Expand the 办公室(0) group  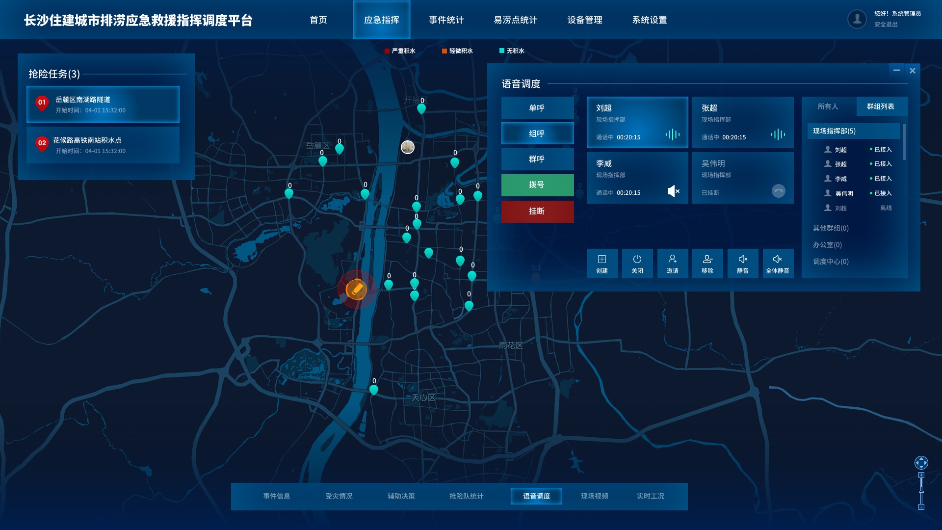pyautogui.click(x=827, y=245)
